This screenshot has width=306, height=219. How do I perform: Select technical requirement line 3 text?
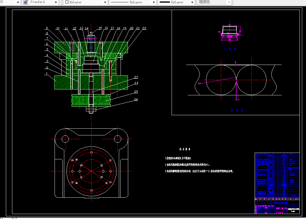(199, 171)
